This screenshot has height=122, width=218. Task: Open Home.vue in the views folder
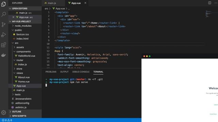click(25, 81)
